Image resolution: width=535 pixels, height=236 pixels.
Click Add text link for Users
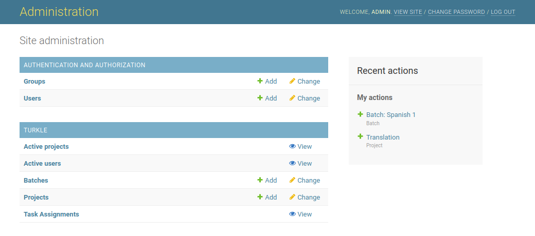[271, 99]
